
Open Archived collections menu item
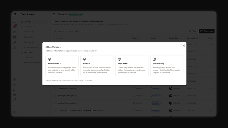click(32, 63)
